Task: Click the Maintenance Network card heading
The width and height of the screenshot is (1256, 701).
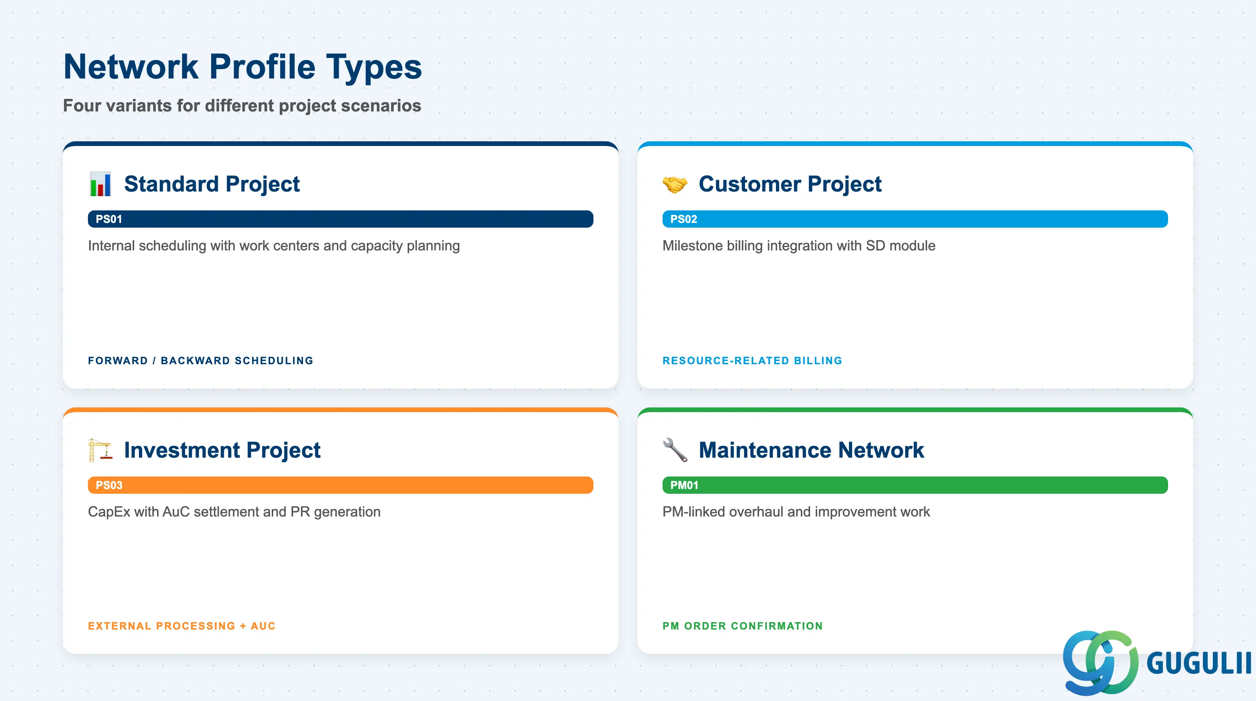Action: click(x=811, y=450)
